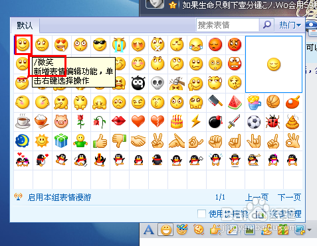
Task: Click the large smiley preview thumbnail
Action: (274, 64)
